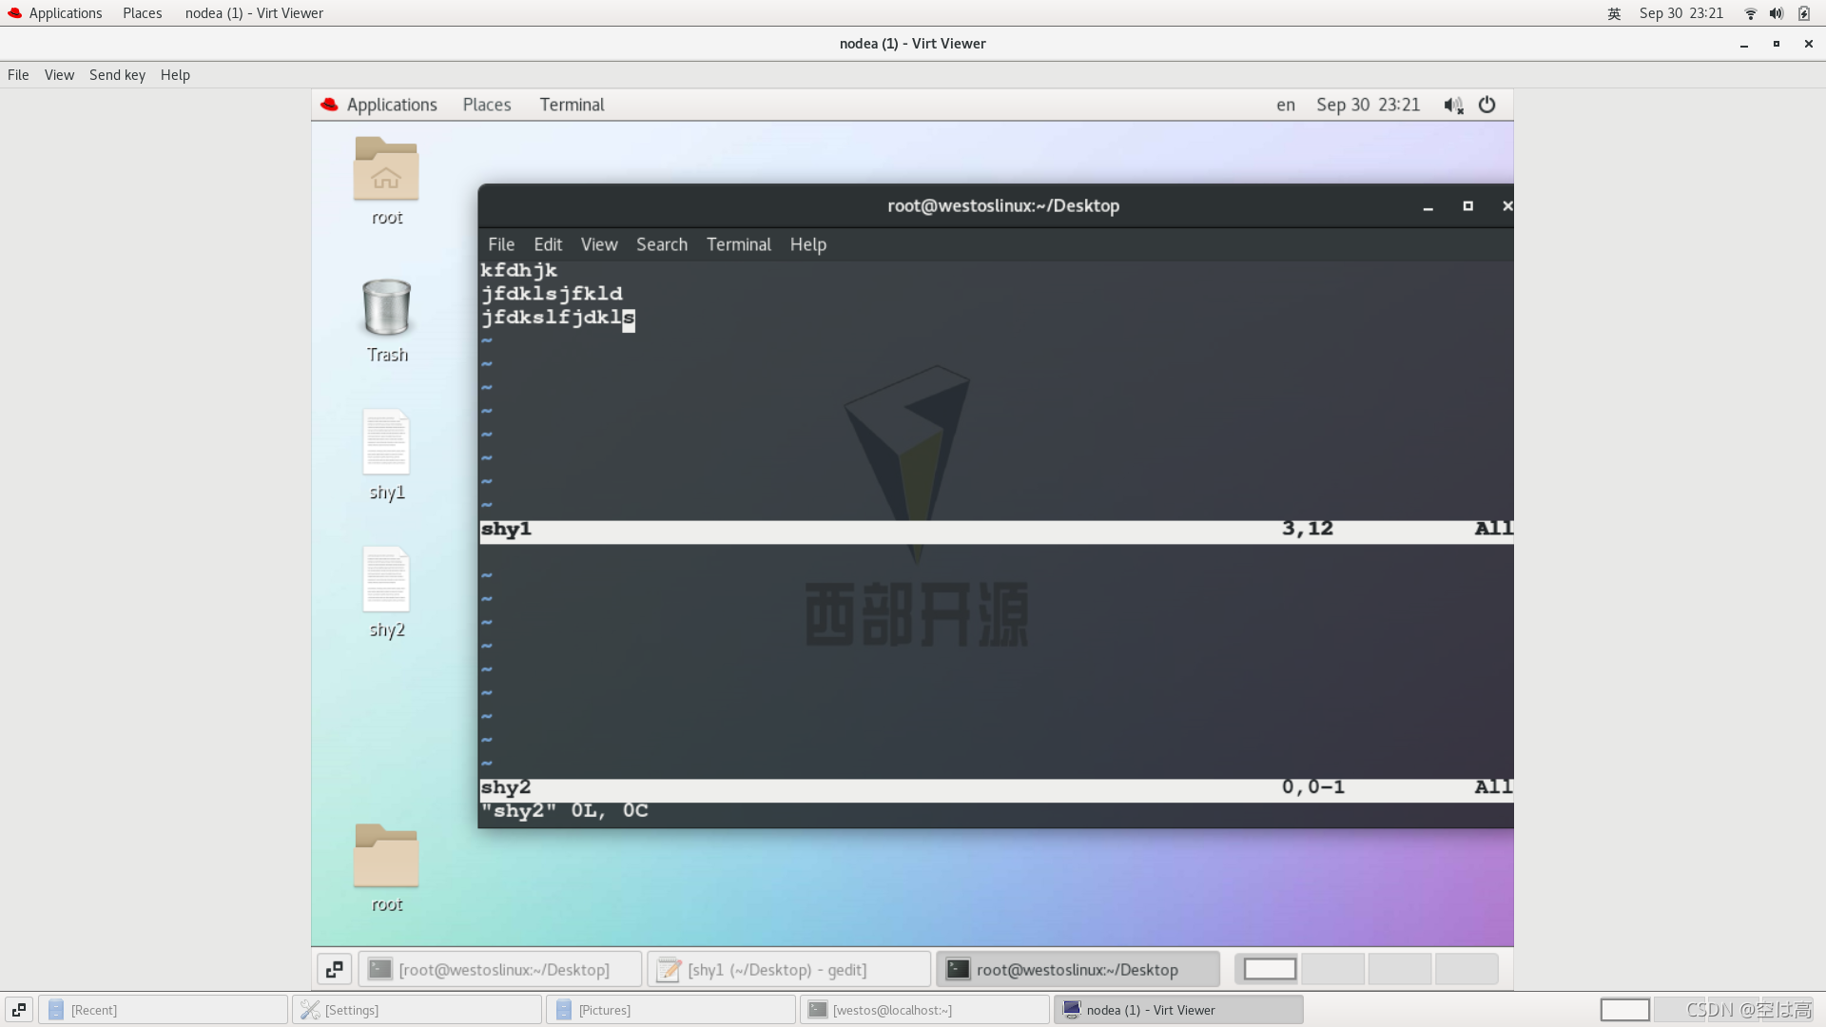Open host clock Sep 30 23:21

pos(1680,13)
